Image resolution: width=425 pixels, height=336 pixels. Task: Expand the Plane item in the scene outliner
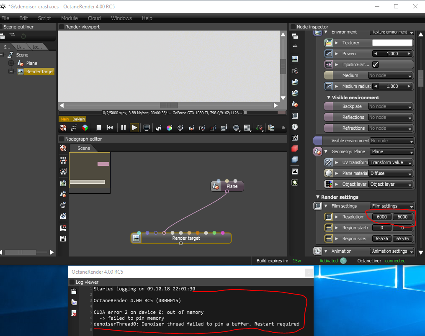point(11,63)
